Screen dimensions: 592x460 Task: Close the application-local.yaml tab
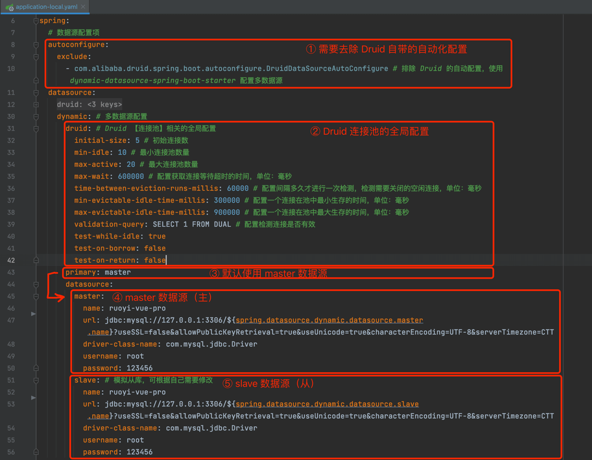(x=83, y=7)
